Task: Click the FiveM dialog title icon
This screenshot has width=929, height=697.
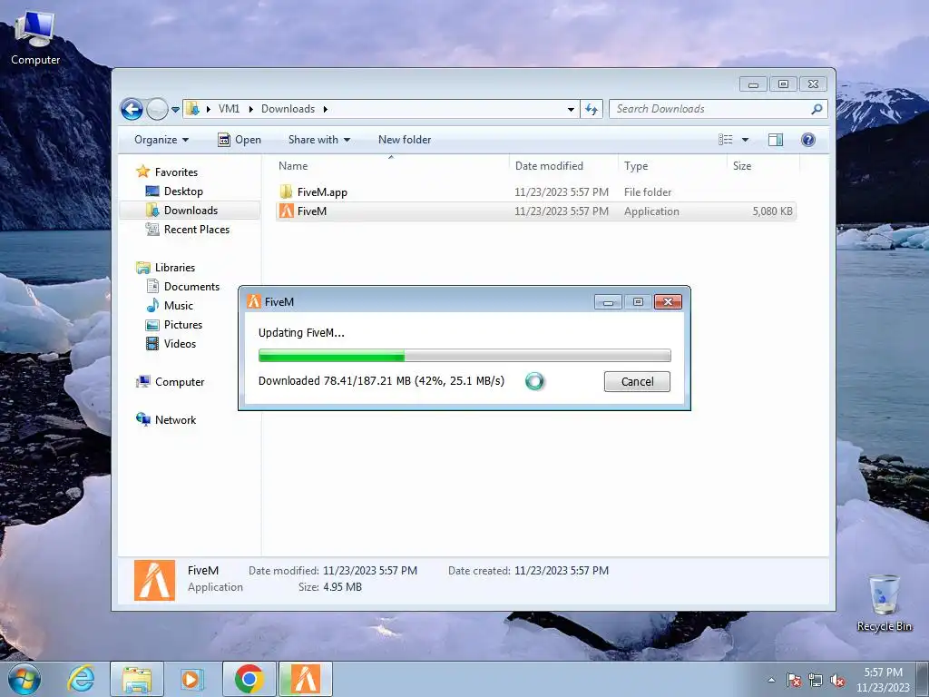Action: click(254, 301)
